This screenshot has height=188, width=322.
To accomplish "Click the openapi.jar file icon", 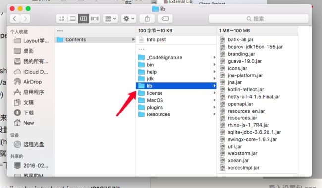I will pos(222,104).
